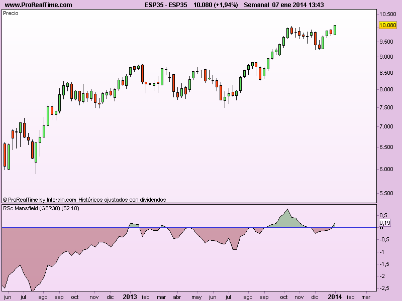The width and height of the screenshot is (402, 301).
Task: Click the 2013 year marker on time axis
Action: (x=130, y=297)
